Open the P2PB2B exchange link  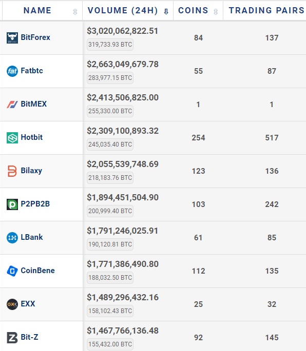click(x=35, y=204)
